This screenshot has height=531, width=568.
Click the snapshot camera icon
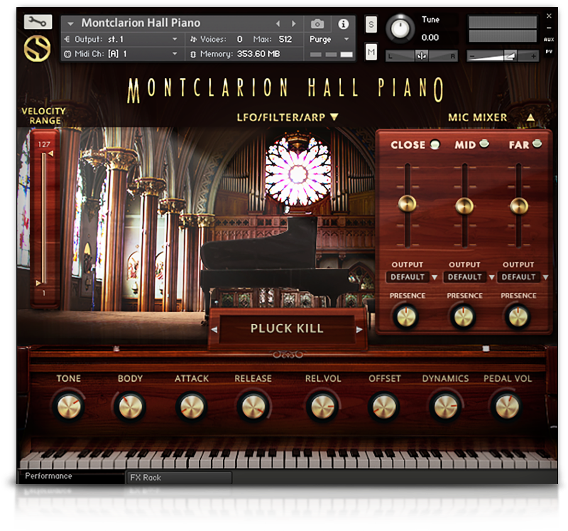pyautogui.click(x=317, y=23)
